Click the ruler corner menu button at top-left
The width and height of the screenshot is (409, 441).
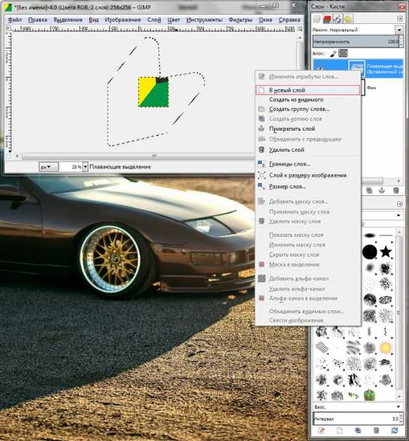coord(8,28)
